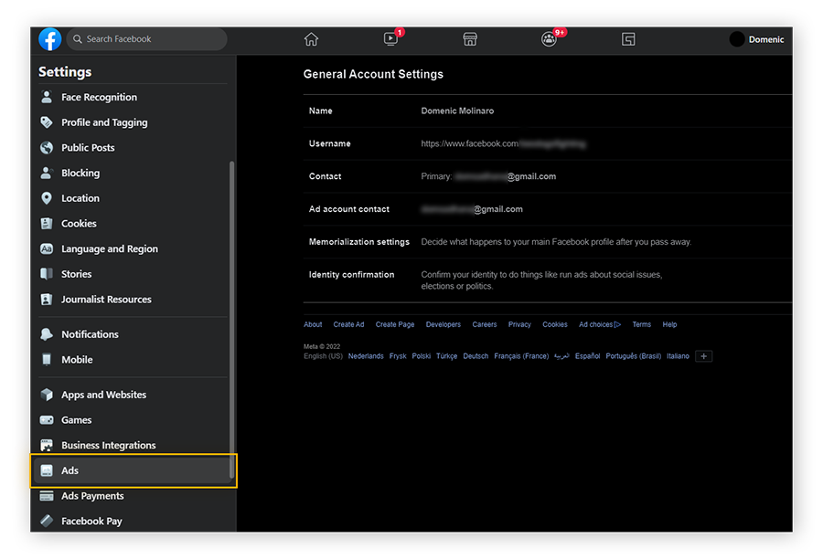Screen dimensions: 823x559
Task: Click the Domenic profile avatar
Action: (x=737, y=39)
